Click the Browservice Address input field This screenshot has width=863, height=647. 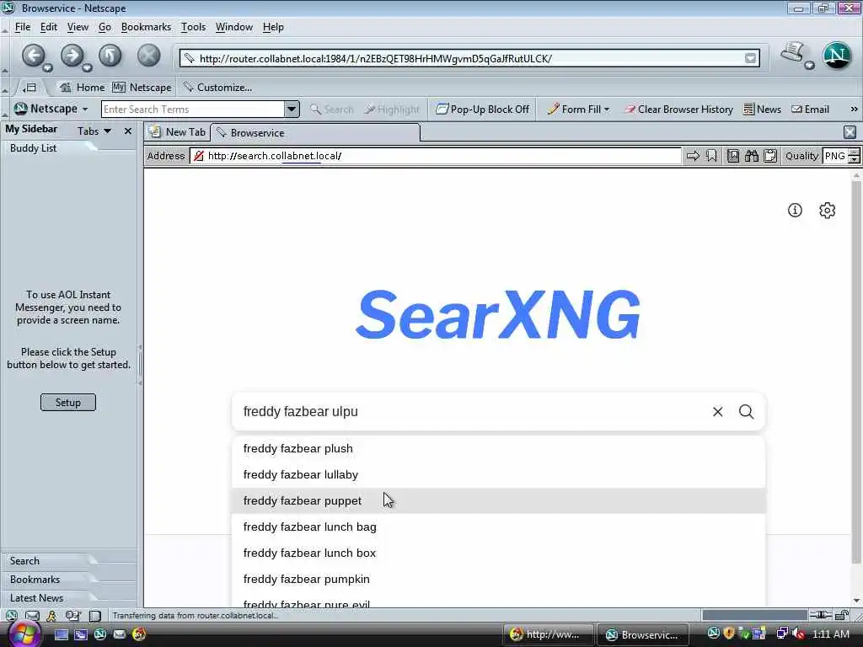coord(436,156)
